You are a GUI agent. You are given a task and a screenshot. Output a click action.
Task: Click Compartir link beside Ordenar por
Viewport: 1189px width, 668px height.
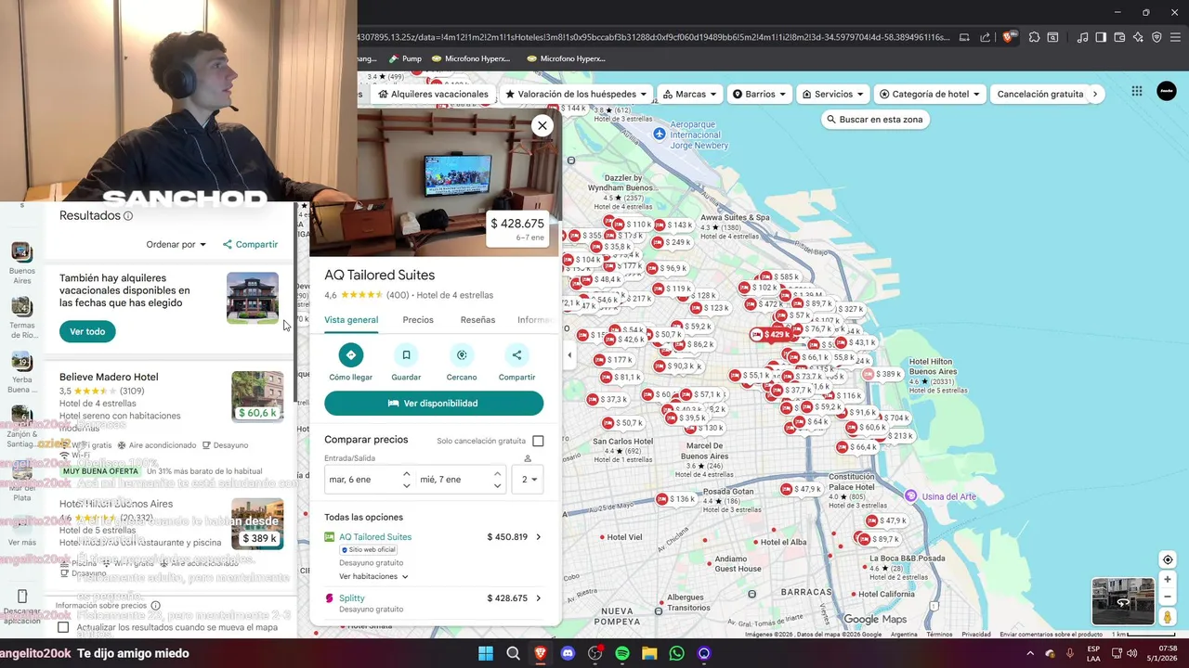[x=250, y=244]
